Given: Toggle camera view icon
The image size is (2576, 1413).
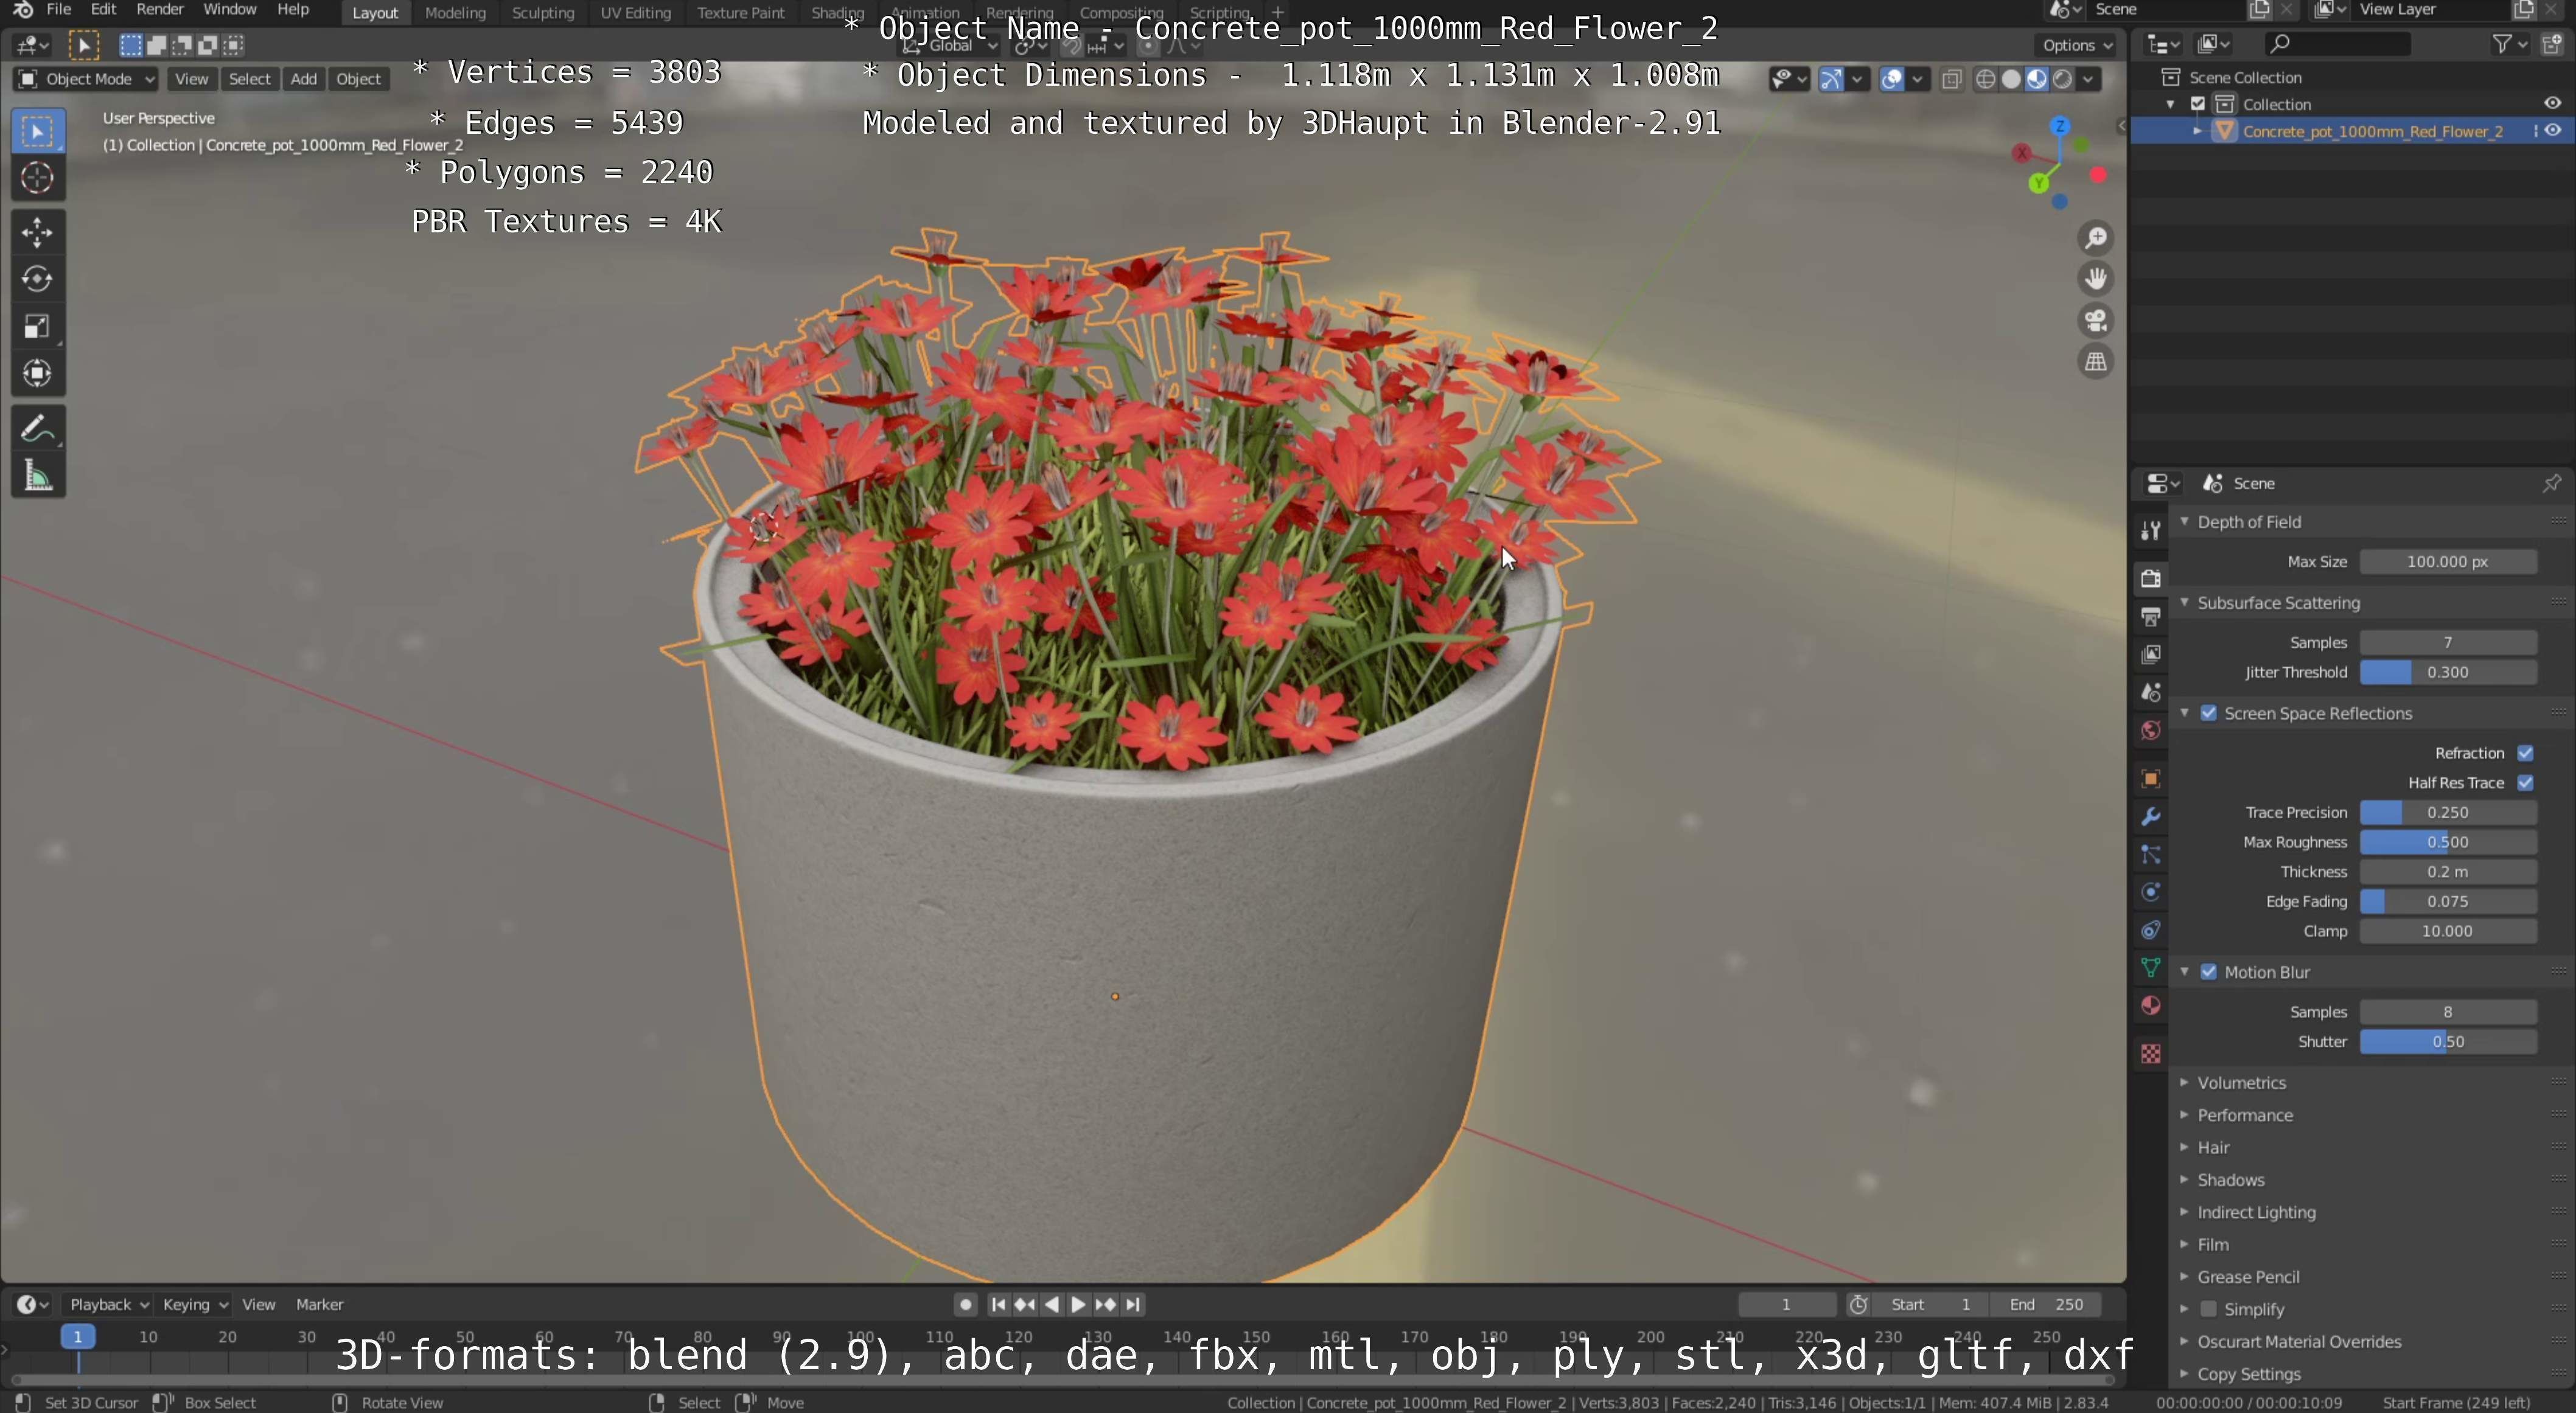Looking at the screenshot, I should 2096,321.
